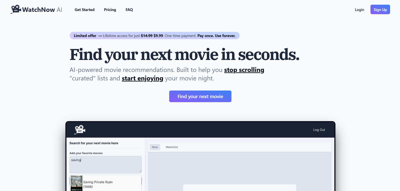
Task: Click the camera logo in dark demo header
Action: [80, 130]
